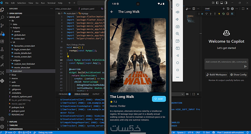Screen dimensions: 251x134
Task: Open the Extensions view
Action: coord(2,41)
